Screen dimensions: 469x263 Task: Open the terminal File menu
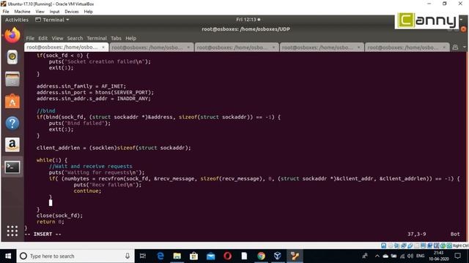click(x=30, y=38)
